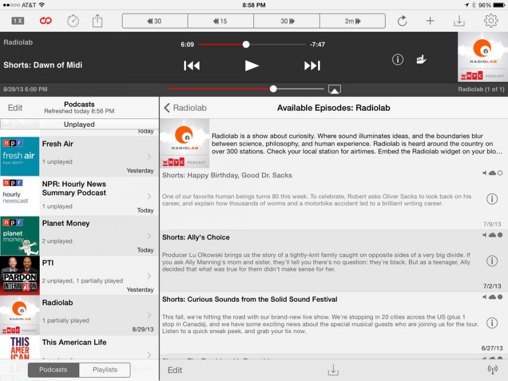This screenshot has width=508, height=381.
Task: Toggle the red continuous play icon
Action: [x=45, y=21]
